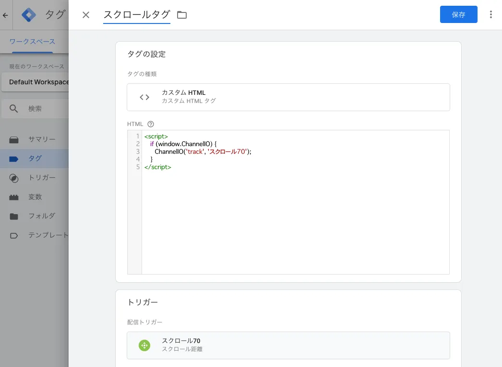
Task: Open サマリー in the sidebar
Action: (x=41, y=139)
